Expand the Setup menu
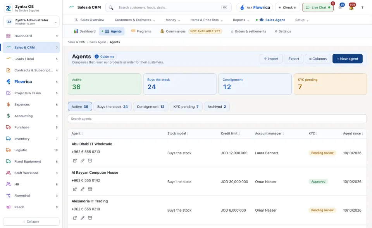 [301, 20]
